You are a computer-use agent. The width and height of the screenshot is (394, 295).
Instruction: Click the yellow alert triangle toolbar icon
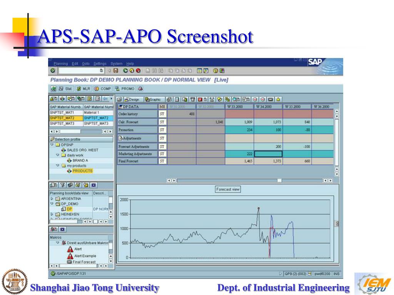pyautogui.click(x=278, y=99)
